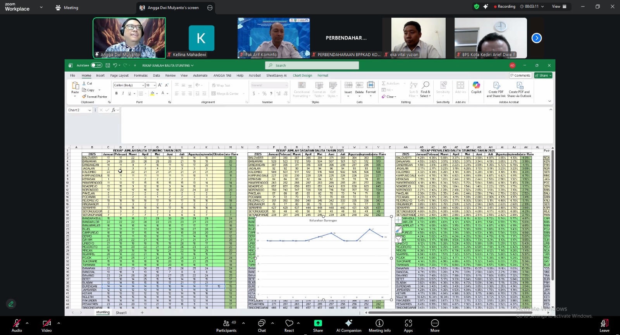Switch to the Sheet1 worksheet tab

click(121, 313)
